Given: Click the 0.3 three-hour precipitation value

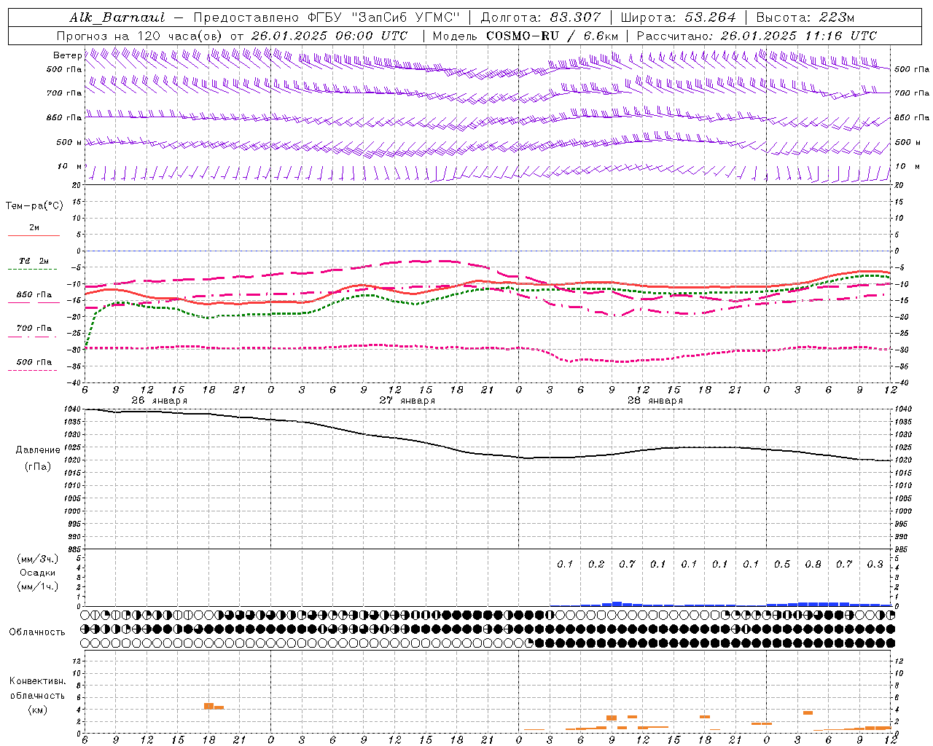Looking at the screenshot, I should 875,564.
